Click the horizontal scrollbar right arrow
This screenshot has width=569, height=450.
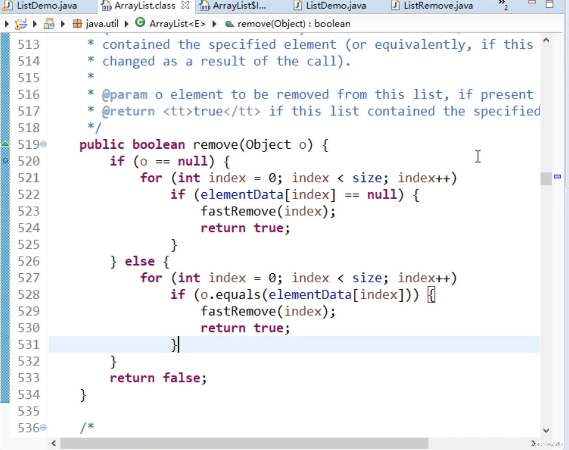pyautogui.click(x=533, y=443)
